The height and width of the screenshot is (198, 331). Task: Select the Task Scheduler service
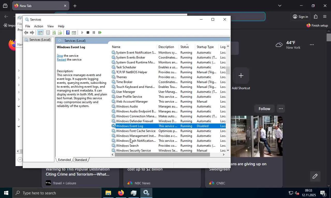[x=168, y=67]
